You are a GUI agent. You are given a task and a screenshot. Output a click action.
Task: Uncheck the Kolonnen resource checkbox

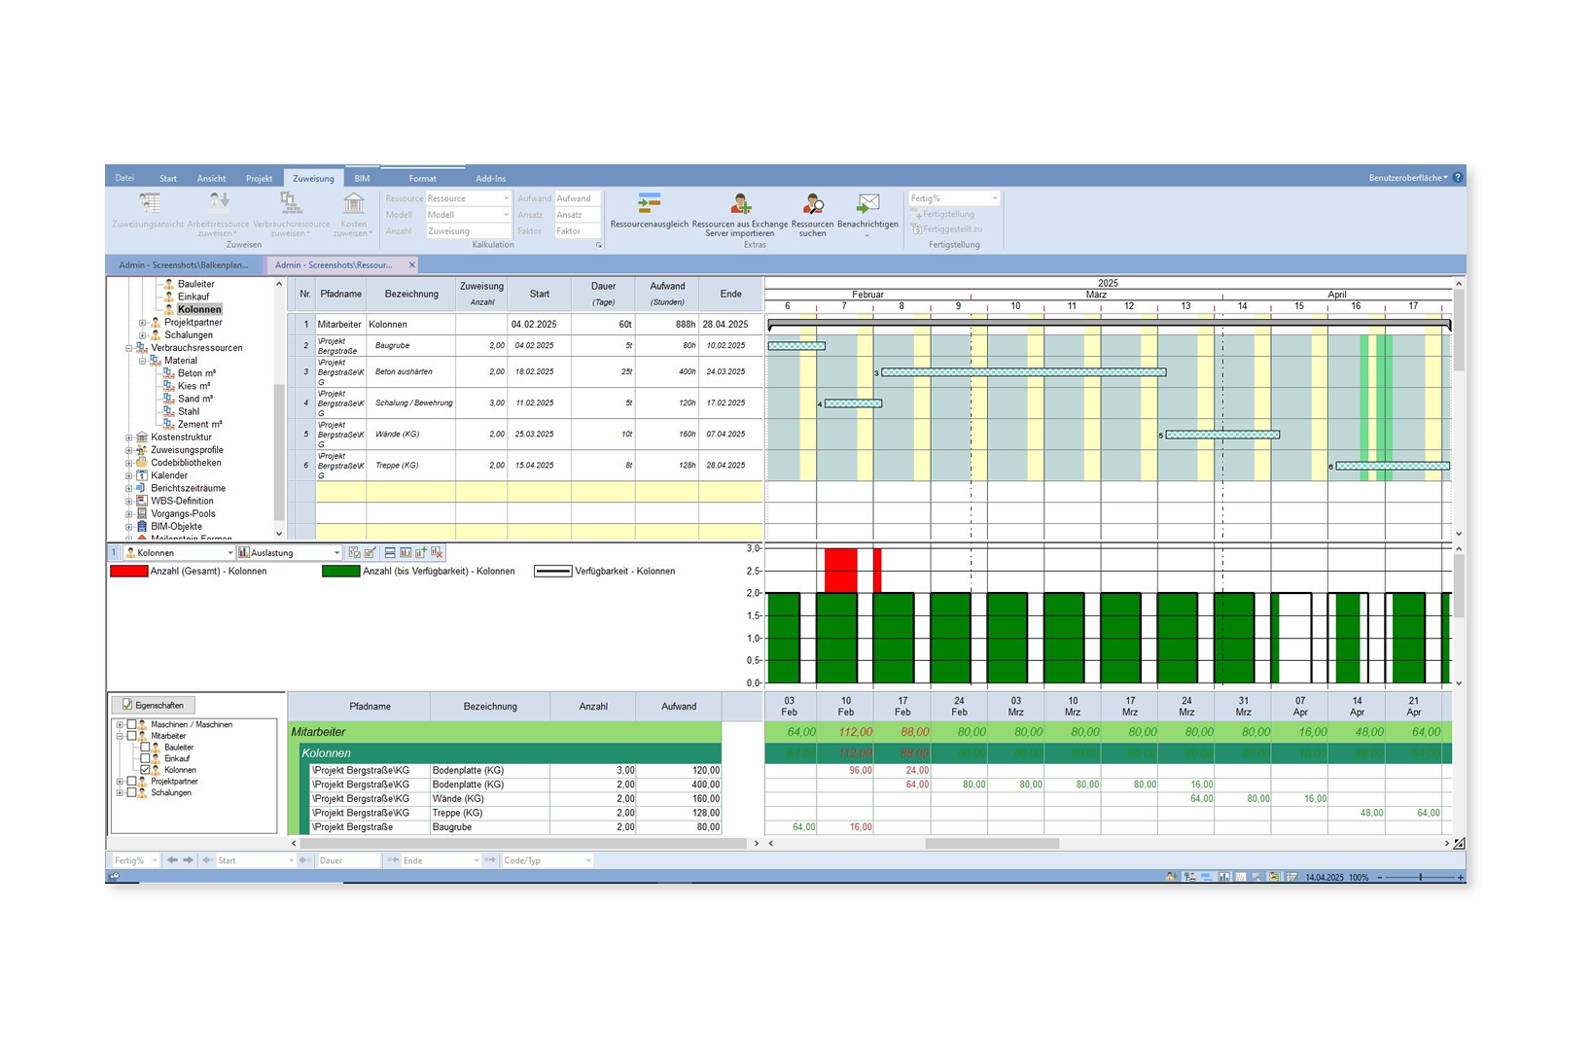click(145, 770)
